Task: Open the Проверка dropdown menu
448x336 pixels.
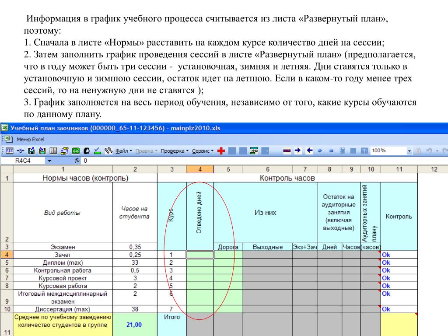Action: pos(175,151)
